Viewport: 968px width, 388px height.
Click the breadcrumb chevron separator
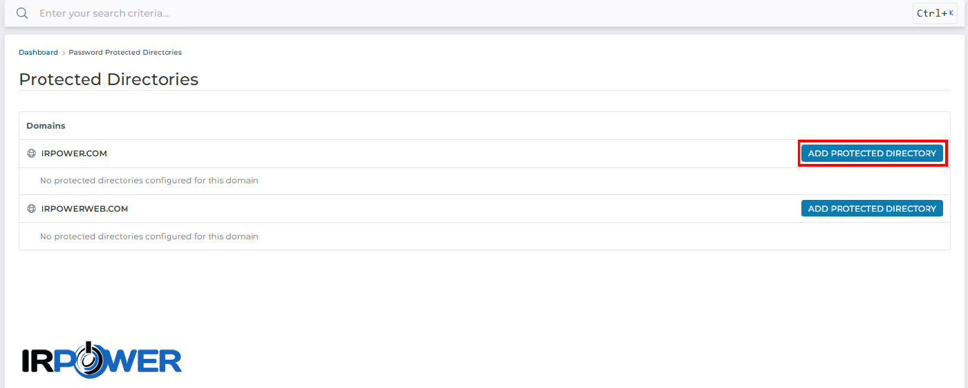click(x=64, y=53)
